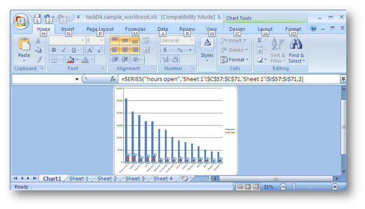The height and width of the screenshot is (209, 365).
Task: Open the Name Box dropdown arrow
Action: (77, 79)
